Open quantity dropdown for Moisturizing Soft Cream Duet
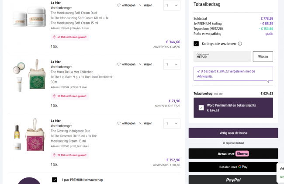This screenshot has height=184, width=284. tap(171, 5)
